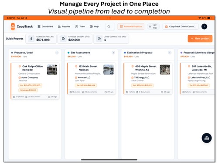Screen dimensions: 218x163
Task: Open the Current Pipeline quick report
Action: pos(41,39)
